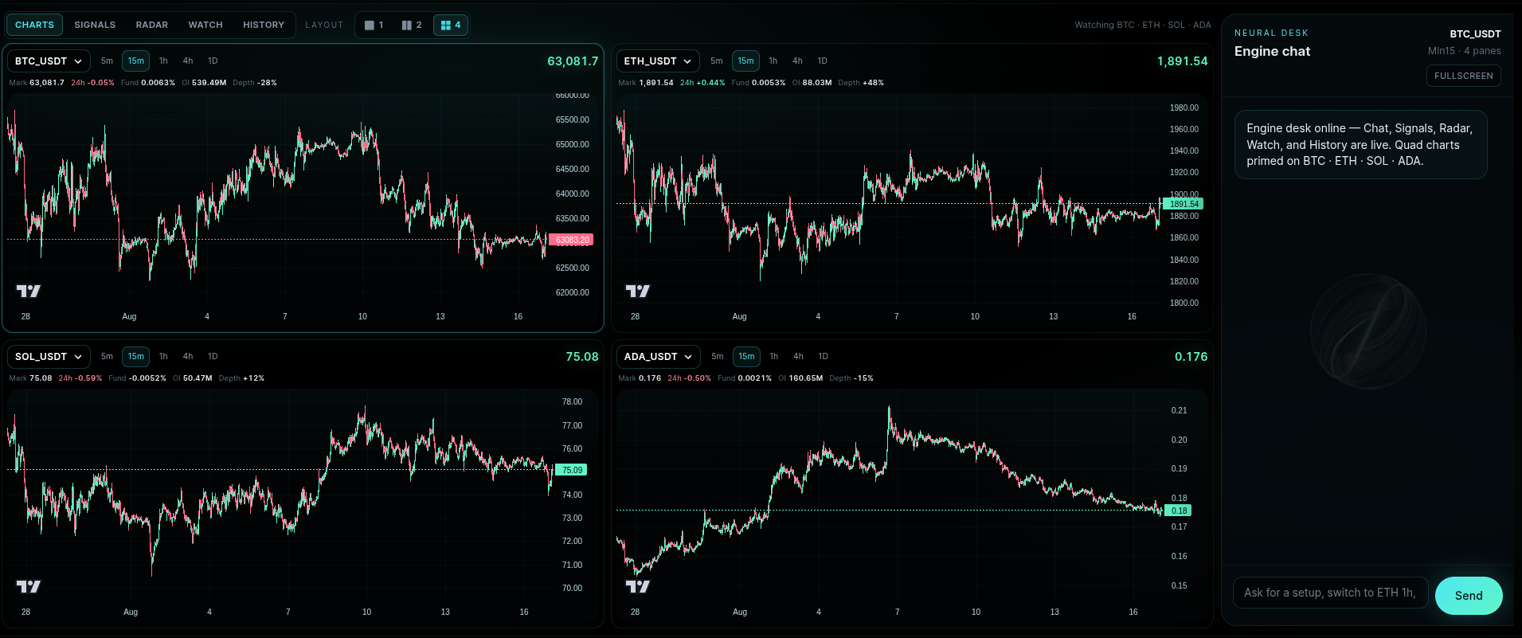Select quad layout 4
Screen dimensions: 1522x638
451,25
